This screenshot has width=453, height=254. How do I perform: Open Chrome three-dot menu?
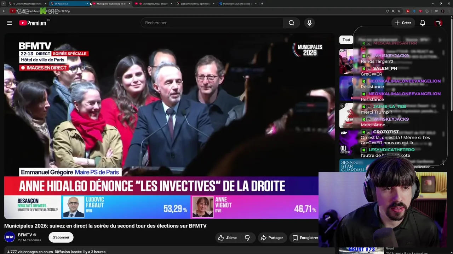click(x=449, y=11)
